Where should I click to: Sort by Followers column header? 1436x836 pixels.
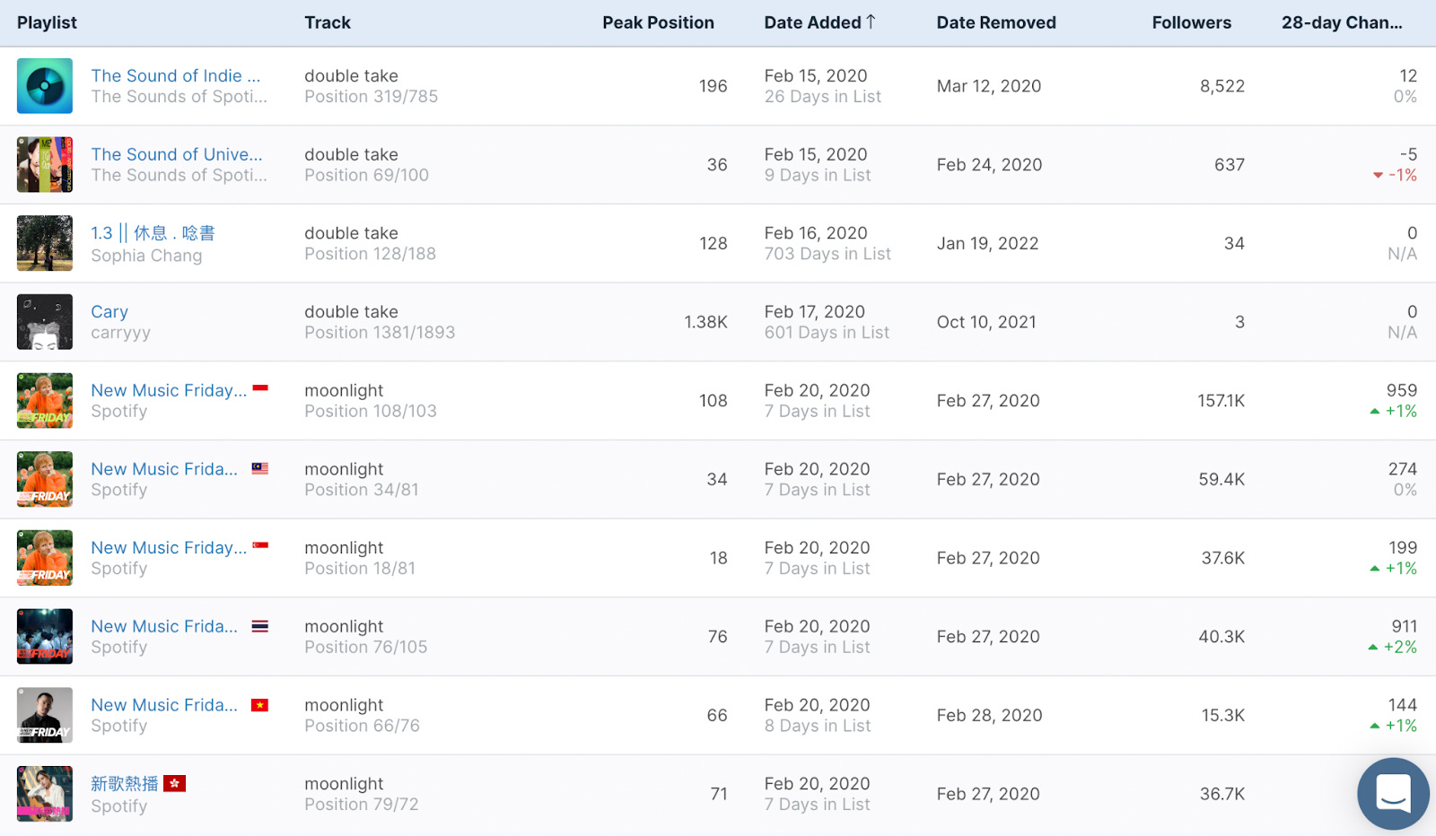tap(1192, 22)
